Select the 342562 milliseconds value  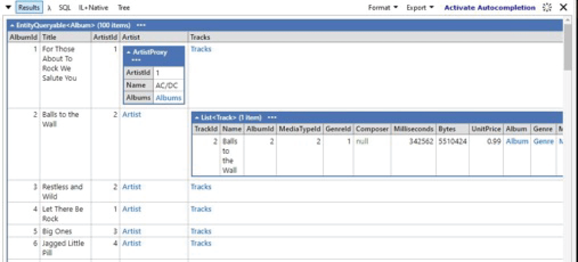(x=420, y=142)
